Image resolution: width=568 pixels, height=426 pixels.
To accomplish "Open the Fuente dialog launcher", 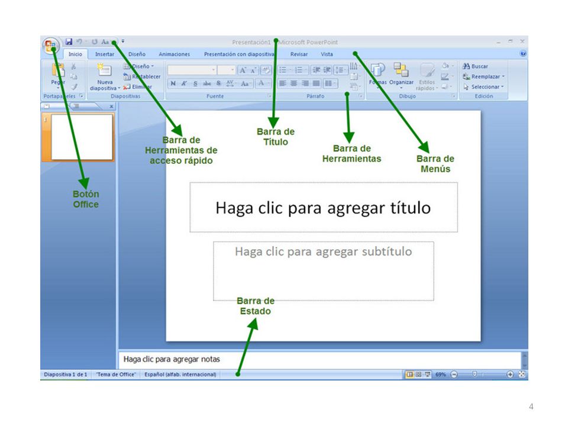I will [270, 96].
